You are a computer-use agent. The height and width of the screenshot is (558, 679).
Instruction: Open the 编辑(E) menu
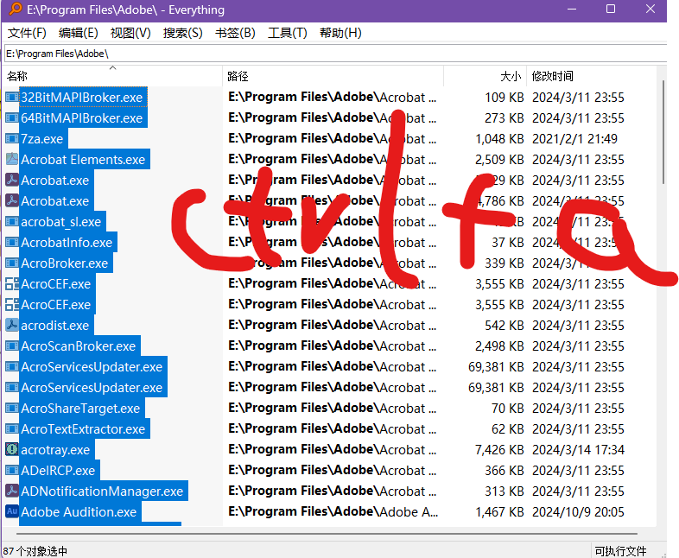[79, 33]
